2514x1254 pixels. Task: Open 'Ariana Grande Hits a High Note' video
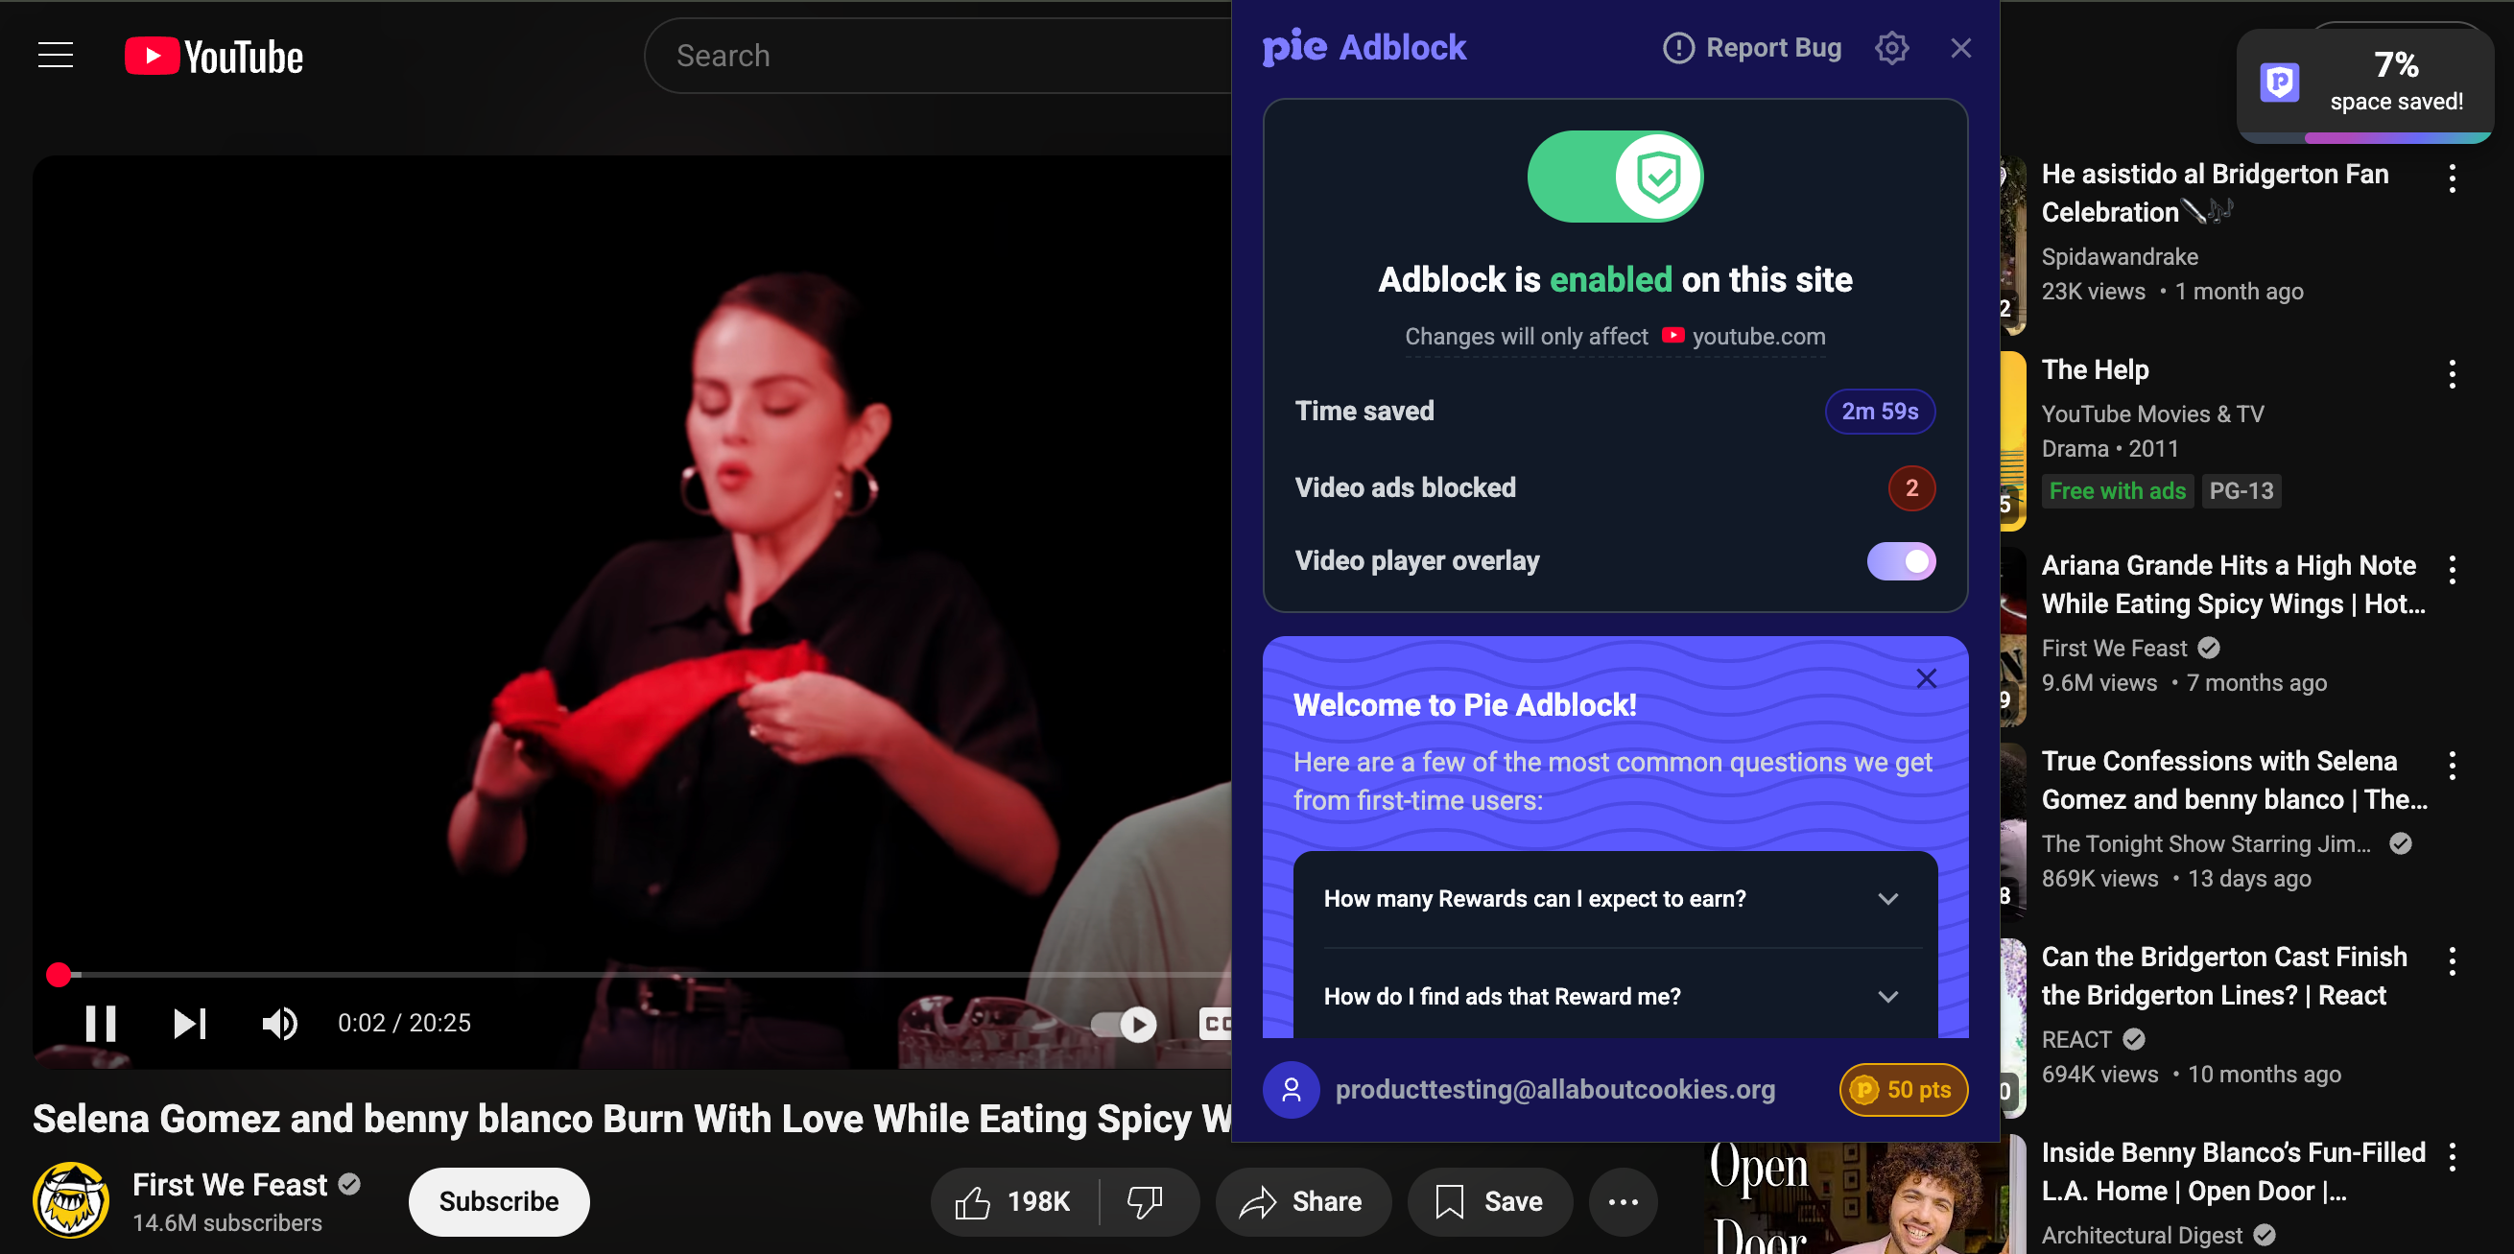2233,584
